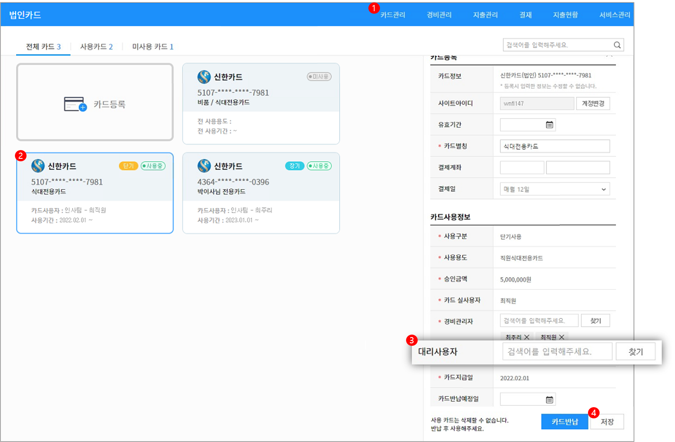
Task: Click the 카드별칭 text field
Action: [x=554, y=146]
